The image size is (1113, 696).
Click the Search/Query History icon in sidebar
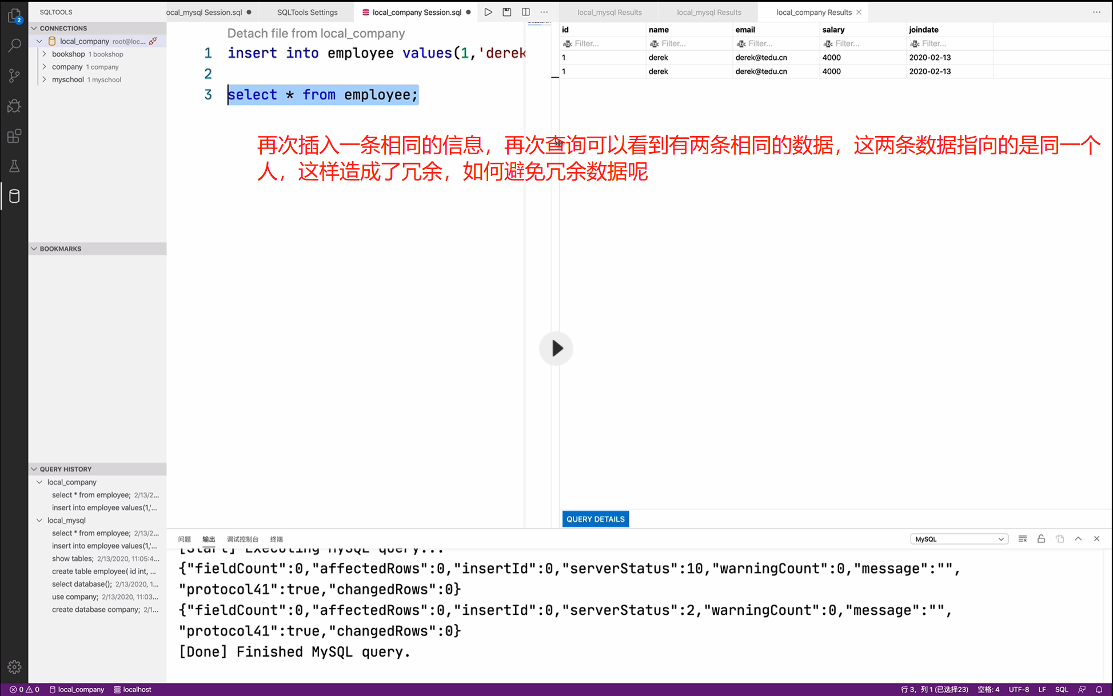[14, 46]
